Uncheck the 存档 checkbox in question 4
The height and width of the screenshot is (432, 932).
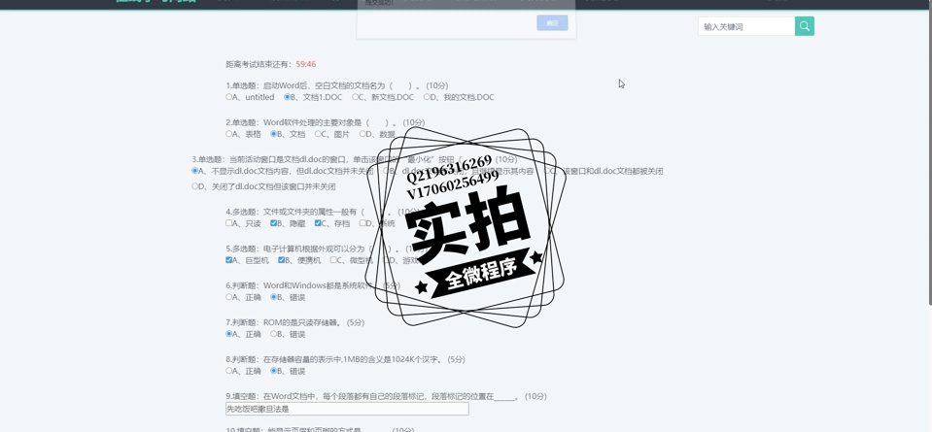coord(318,223)
